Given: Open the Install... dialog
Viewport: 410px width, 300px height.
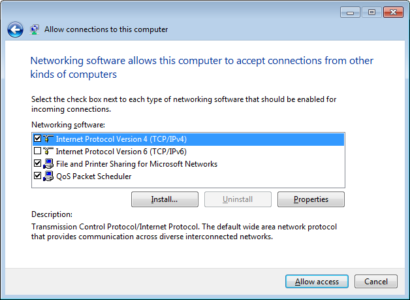Looking at the screenshot, I should coord(165,199).
